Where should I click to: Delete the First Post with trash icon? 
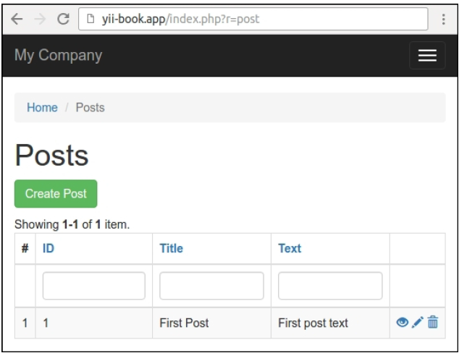click(x=432, y=323)
